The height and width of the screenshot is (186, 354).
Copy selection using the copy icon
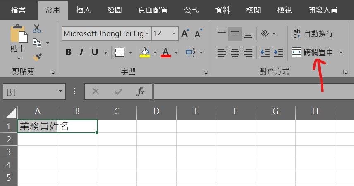point(37,43)
